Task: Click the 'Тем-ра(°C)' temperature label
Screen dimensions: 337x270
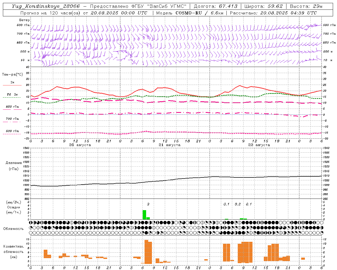Action: tap(12, 75)
